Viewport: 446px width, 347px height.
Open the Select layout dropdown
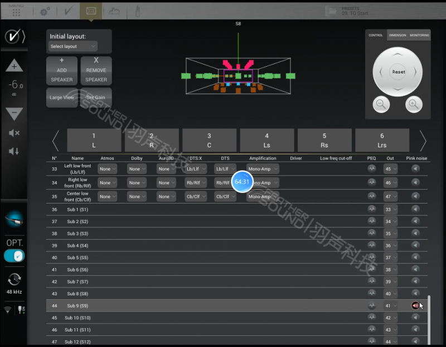[x=73, y=46]
